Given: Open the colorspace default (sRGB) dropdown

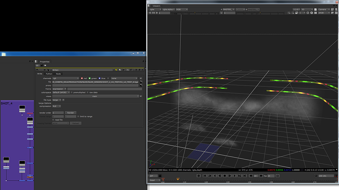Looking at the screenshot, I should 61,92.
